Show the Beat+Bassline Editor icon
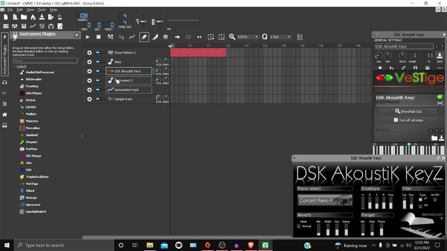 click(15, 26)
